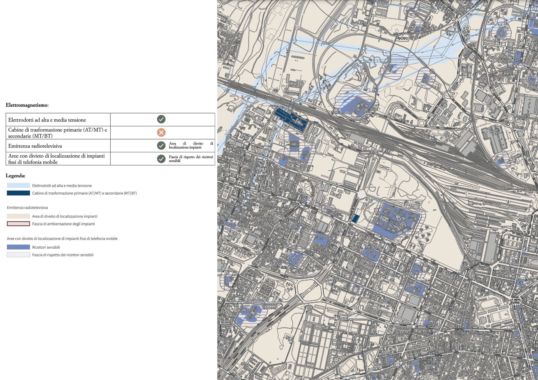Click the checkmark icon for Elettrodotti row
Viewport: 538px width, 380px height.
point(161,119)
